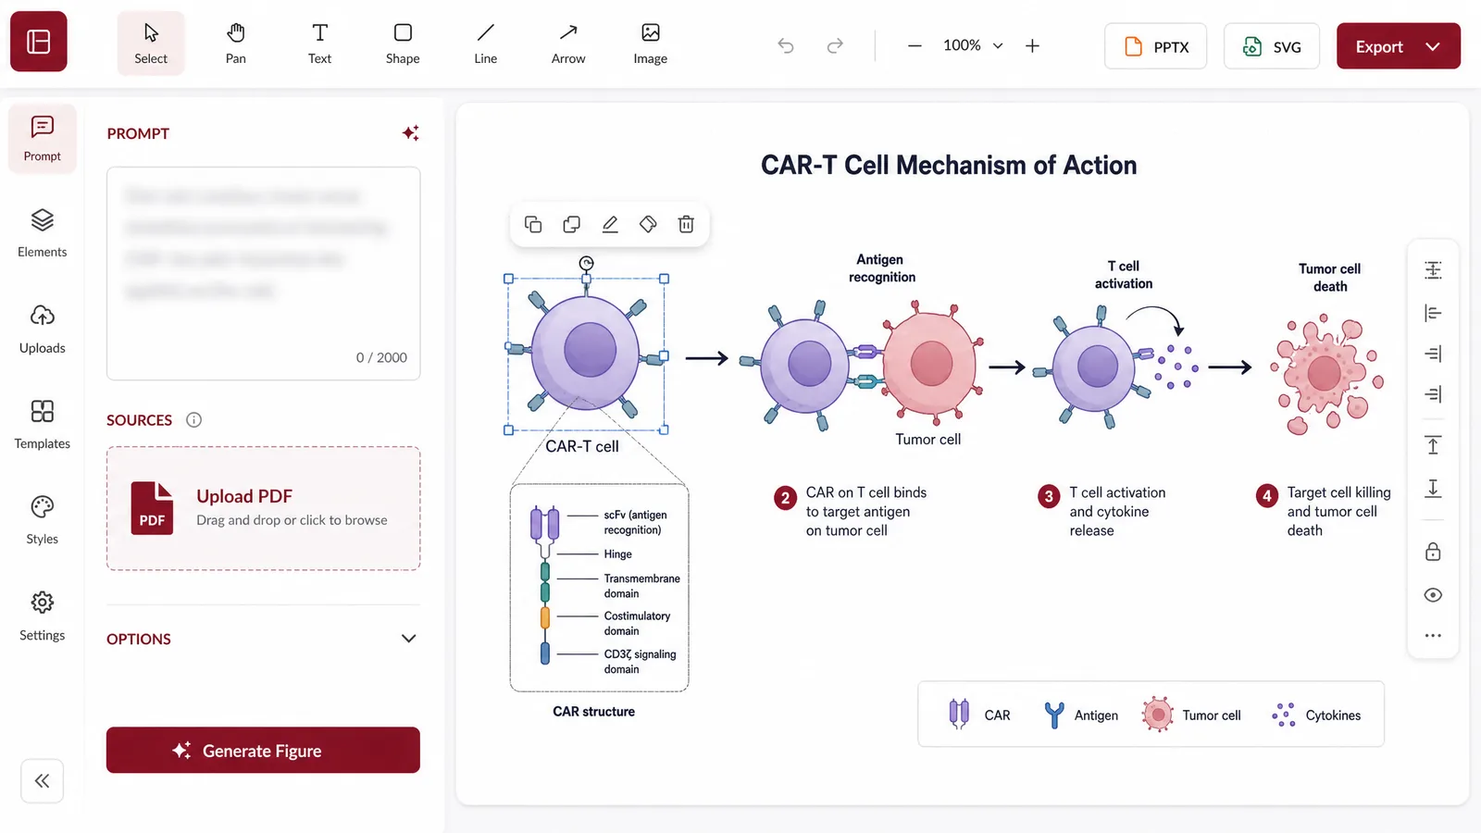Click the 'CD3ζ signaling domain' label
This screenshot has height=833, width=1481.
pyautogui.click(x=640, y=661)
